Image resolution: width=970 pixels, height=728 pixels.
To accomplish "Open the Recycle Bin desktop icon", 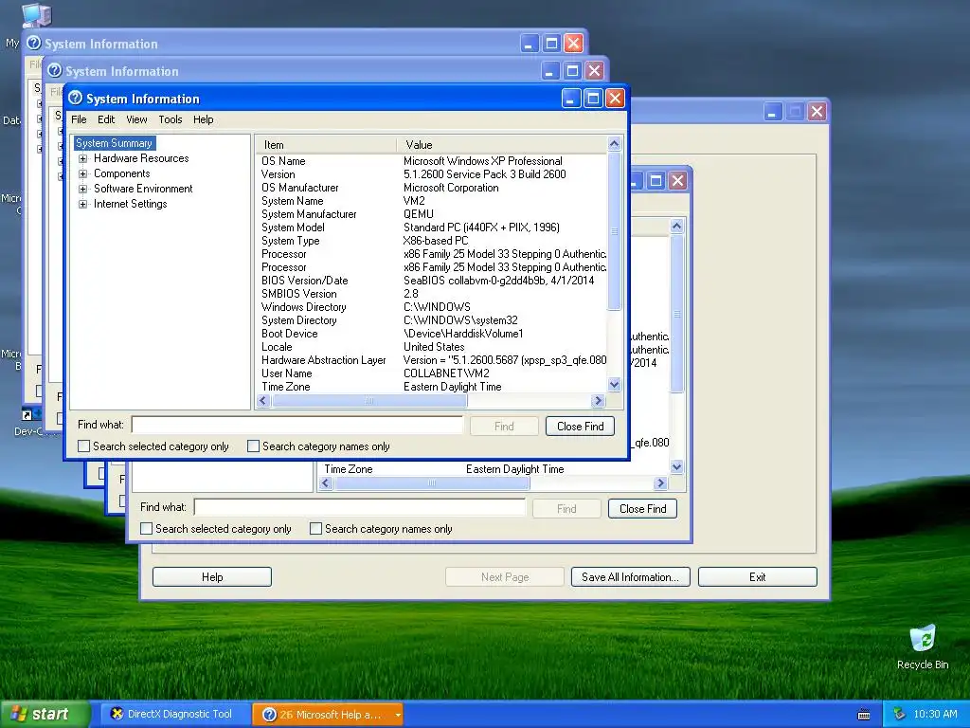I will 923,646.
